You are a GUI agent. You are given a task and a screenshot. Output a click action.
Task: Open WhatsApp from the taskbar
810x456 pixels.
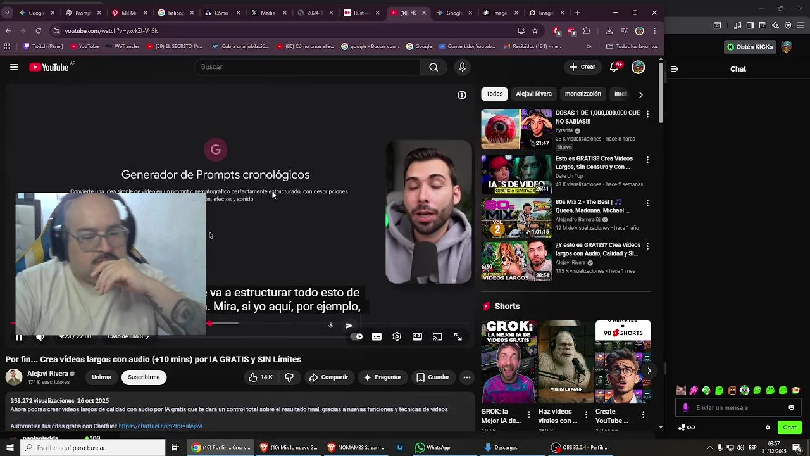point(433,448)
